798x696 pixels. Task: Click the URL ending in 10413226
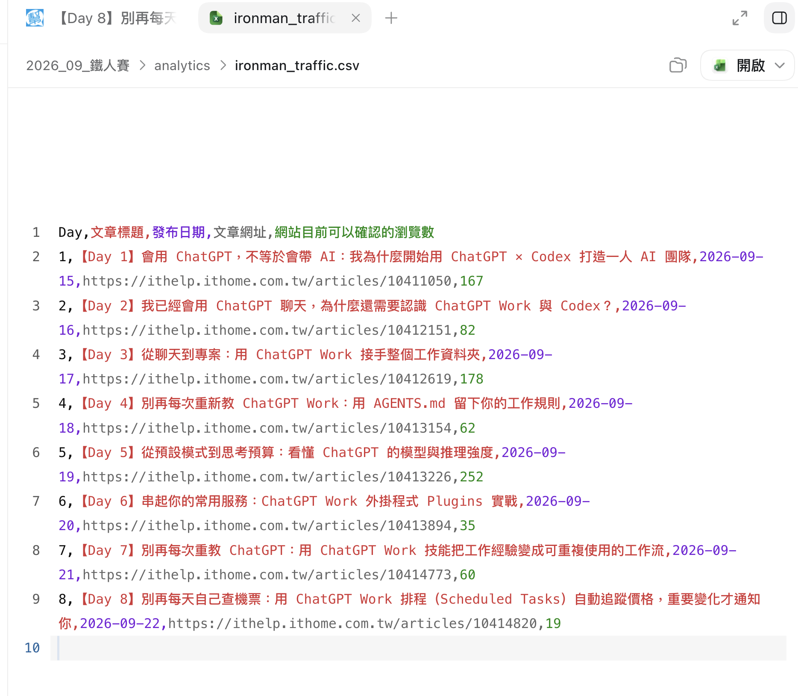(267, 477)
